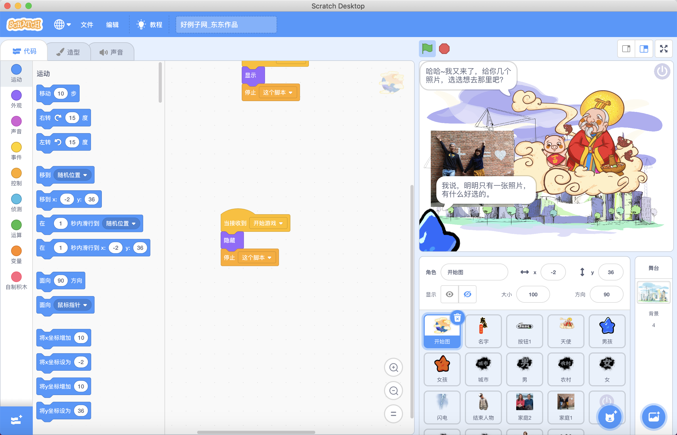Click the 隐藏 block in script
This screenshot has height=435, width=677.
coord(232,240)
